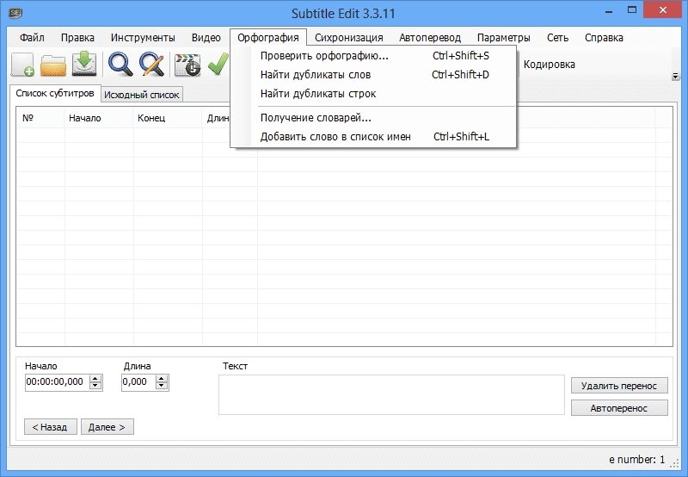Open the Видео menu

(x=206, y=38)
